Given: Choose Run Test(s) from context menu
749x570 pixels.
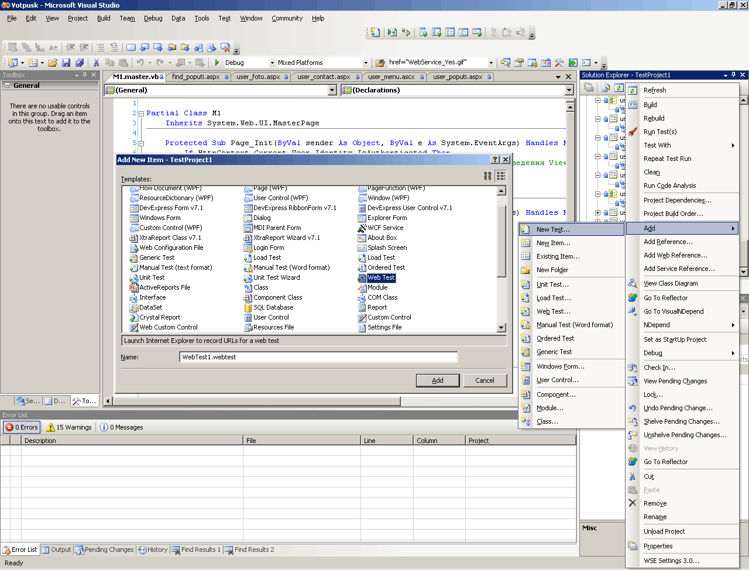Looking at the screenshot, I should (x=659, y=132).
